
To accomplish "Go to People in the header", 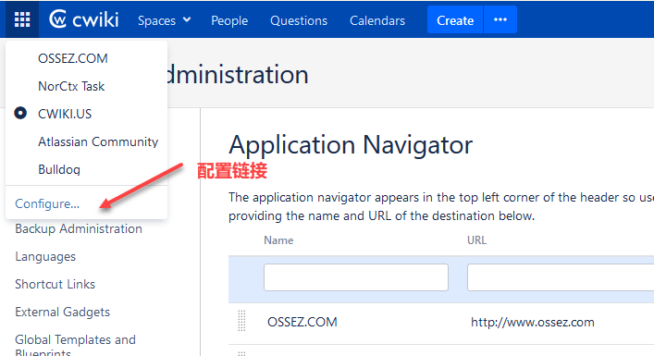I will pyautogui.click(x=229, y=20).
